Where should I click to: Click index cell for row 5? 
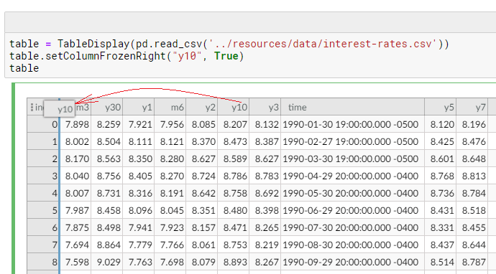click(x=43, y=210)
